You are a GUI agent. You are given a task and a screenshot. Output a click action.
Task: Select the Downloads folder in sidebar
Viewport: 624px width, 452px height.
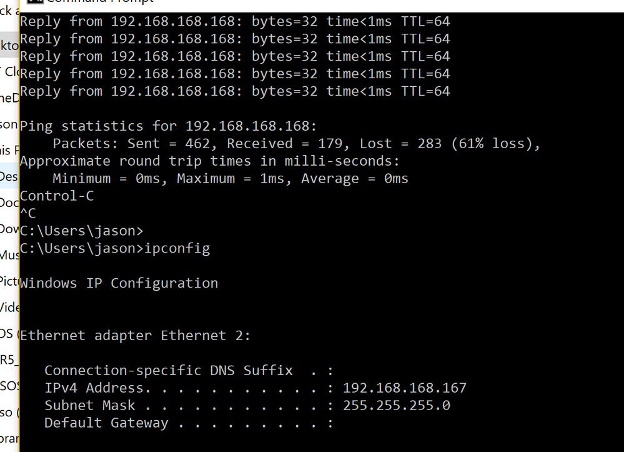9,229
